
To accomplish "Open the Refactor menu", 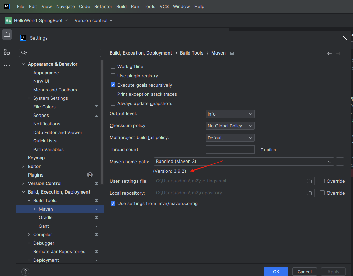I will 103,6.
